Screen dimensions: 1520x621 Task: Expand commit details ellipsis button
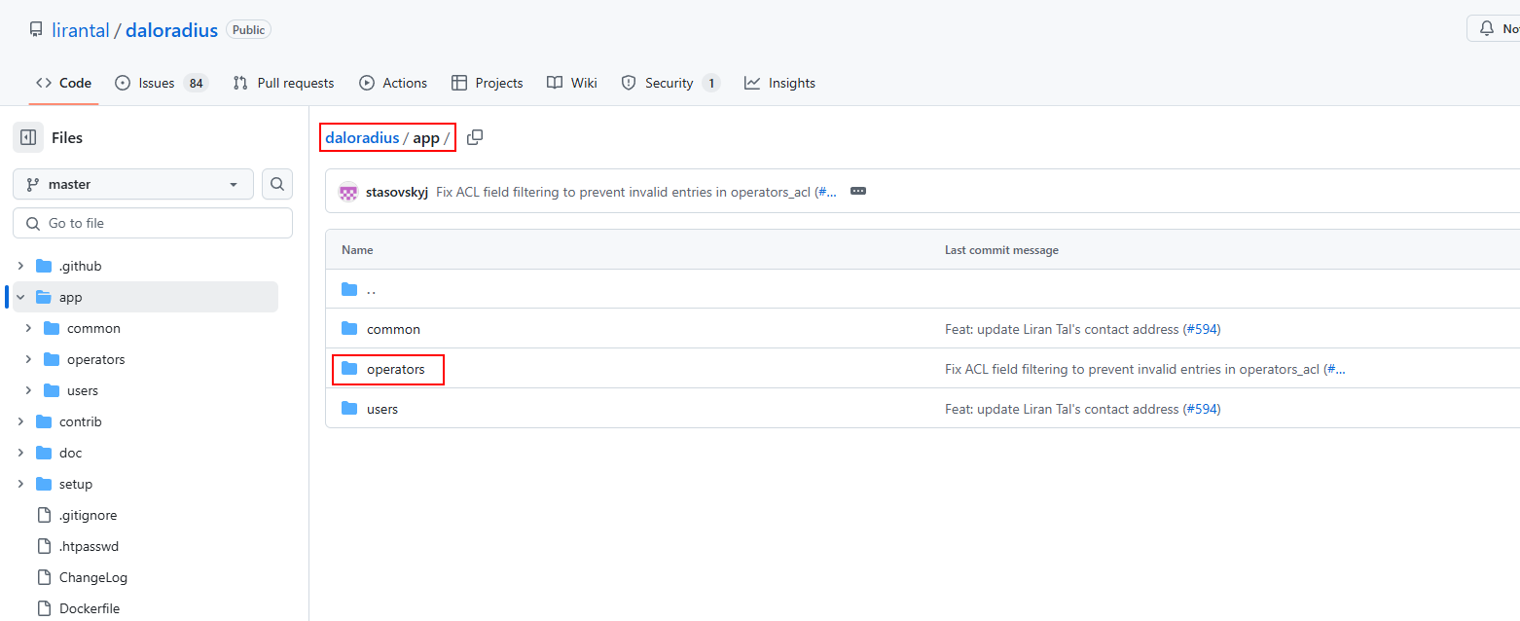[x=858, y=192]
